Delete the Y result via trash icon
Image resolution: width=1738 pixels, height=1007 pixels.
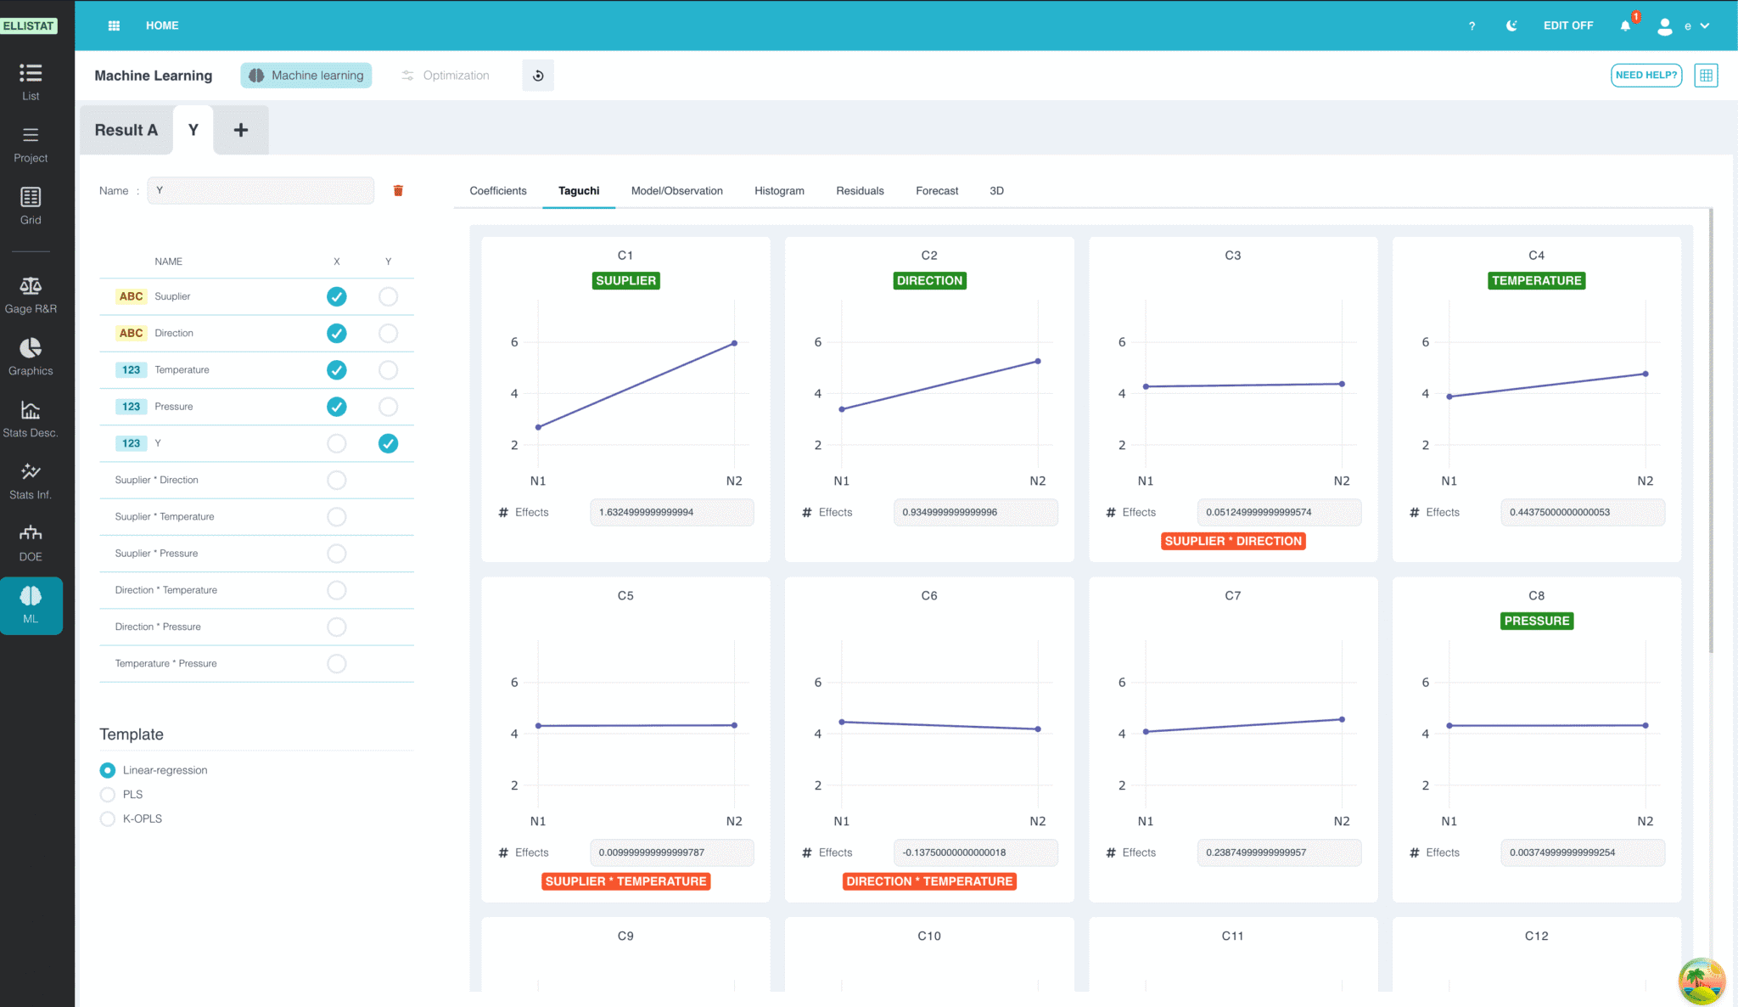398,191
